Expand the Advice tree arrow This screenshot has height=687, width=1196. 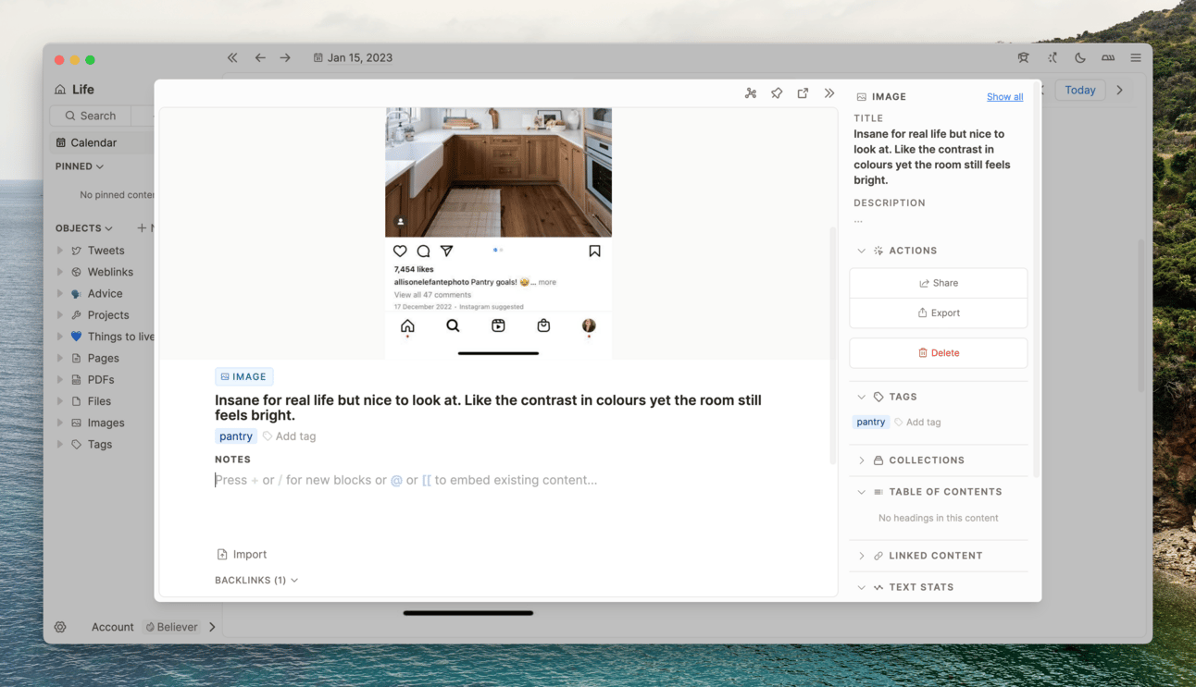coord(60,293)
